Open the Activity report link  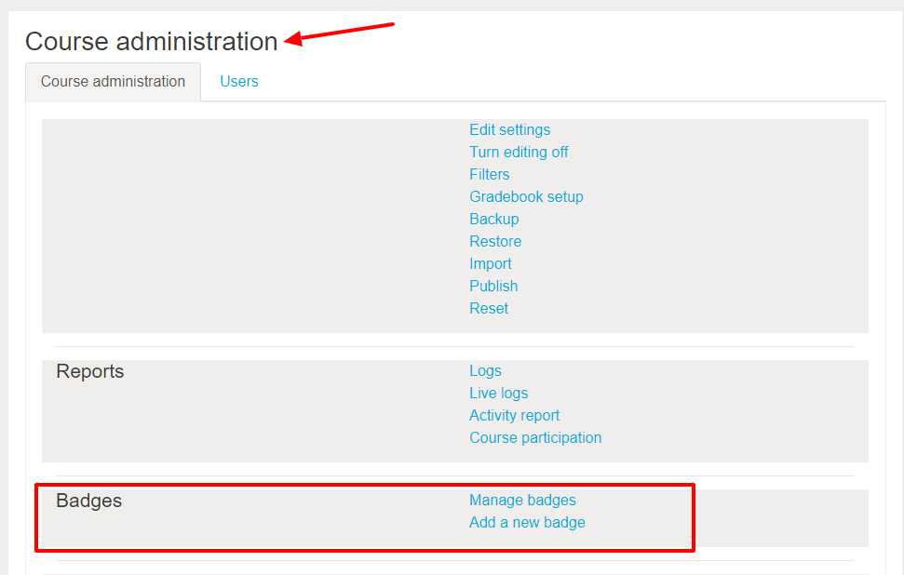point(514,415)
